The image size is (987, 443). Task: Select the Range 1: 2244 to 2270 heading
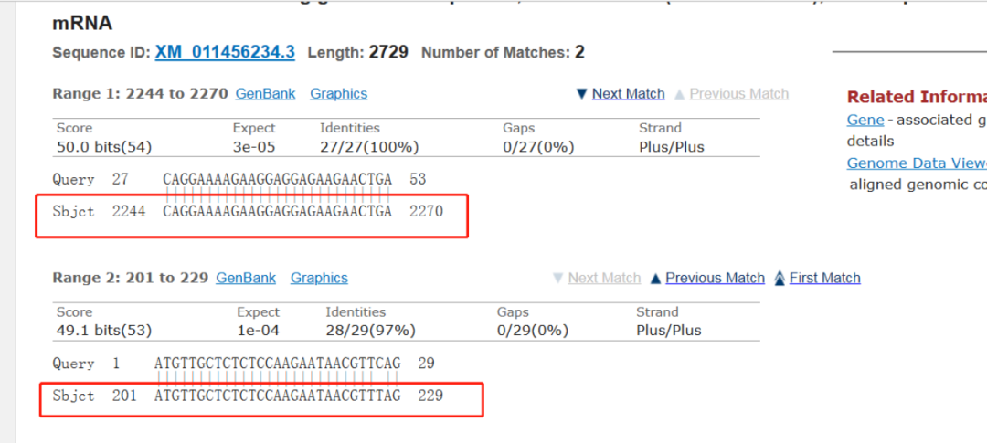[140, 94]
